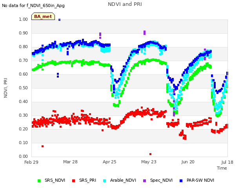Click the y-axis title NDVI, PRI

[x=5, y=88]
